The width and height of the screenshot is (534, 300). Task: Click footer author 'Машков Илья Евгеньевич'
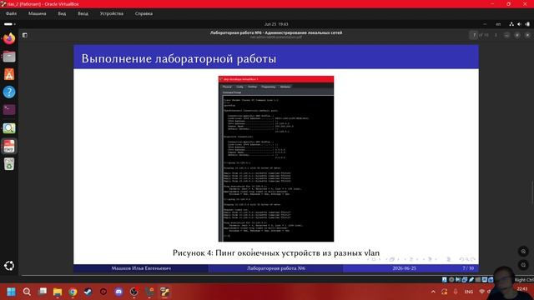click(141, 268)
